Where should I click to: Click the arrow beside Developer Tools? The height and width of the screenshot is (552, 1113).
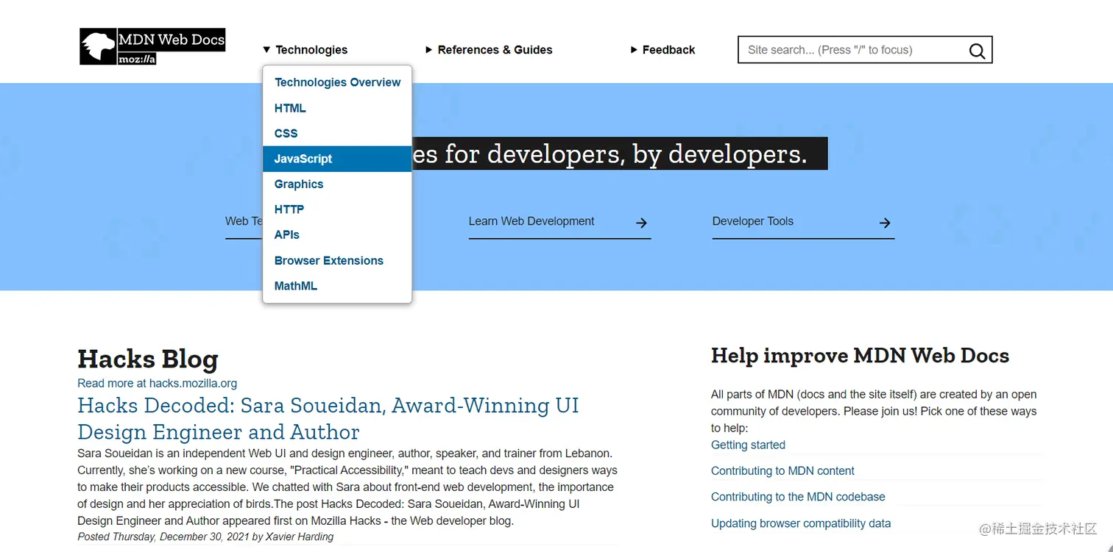point(885,223)
